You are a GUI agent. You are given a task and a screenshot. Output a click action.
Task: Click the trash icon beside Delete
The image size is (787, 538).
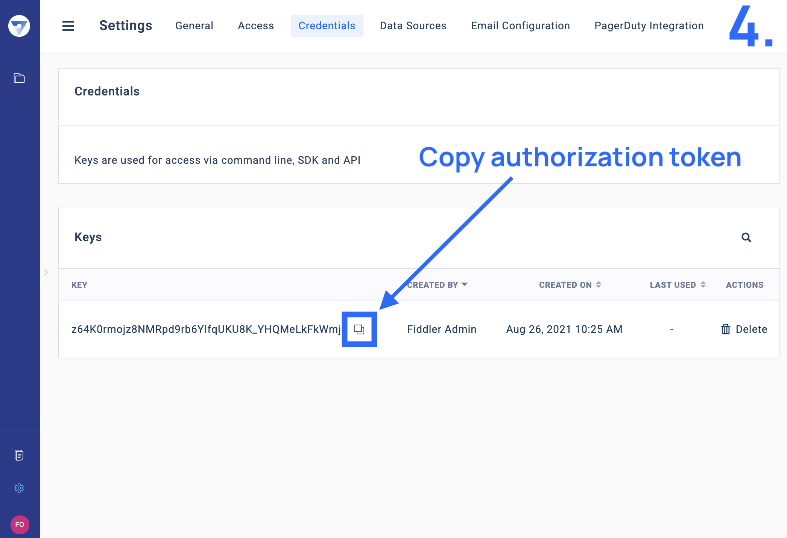pyautogui.click(x=726, y=329)
